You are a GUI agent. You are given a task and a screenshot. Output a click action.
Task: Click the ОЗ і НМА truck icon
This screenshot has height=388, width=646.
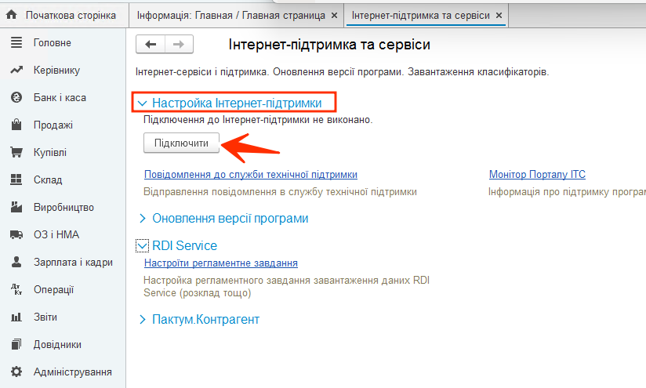pyautogui.click(x=16, y=235)
